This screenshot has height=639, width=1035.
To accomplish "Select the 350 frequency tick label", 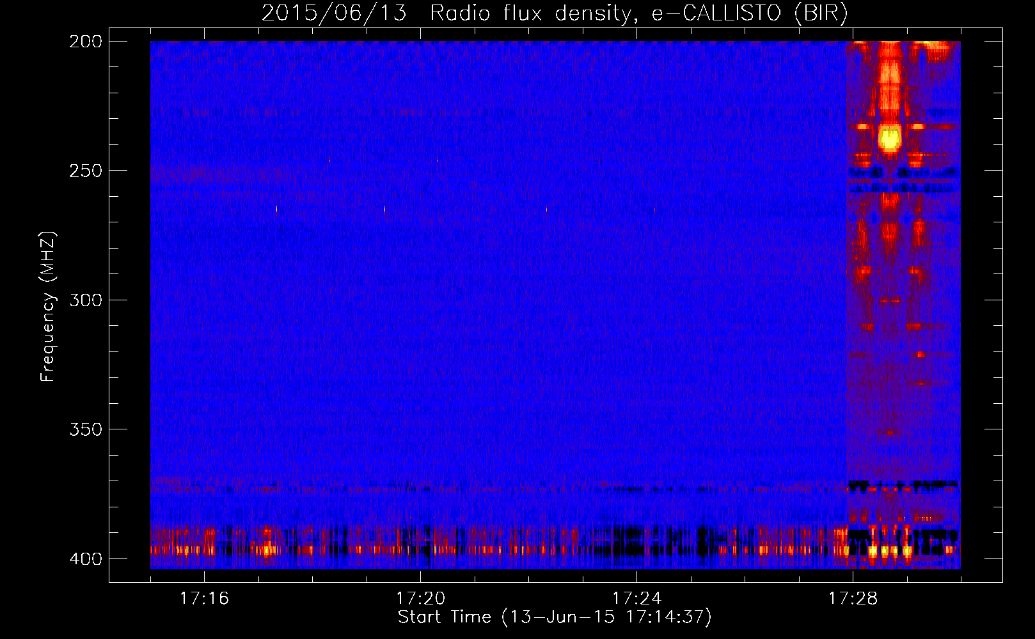I will click(x=86, y=429).
